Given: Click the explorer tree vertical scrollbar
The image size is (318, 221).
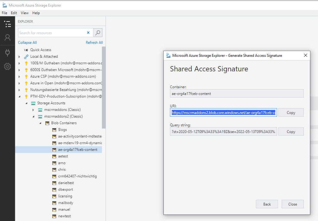Looking at the screenshot, I should (x=104, y=88).
